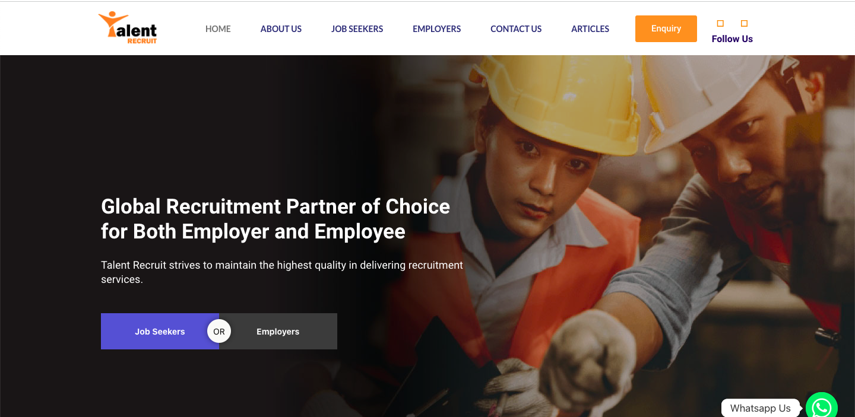Open the ABOUT US menu
Viewport: 855px width, 417px height.
[281, 28]
